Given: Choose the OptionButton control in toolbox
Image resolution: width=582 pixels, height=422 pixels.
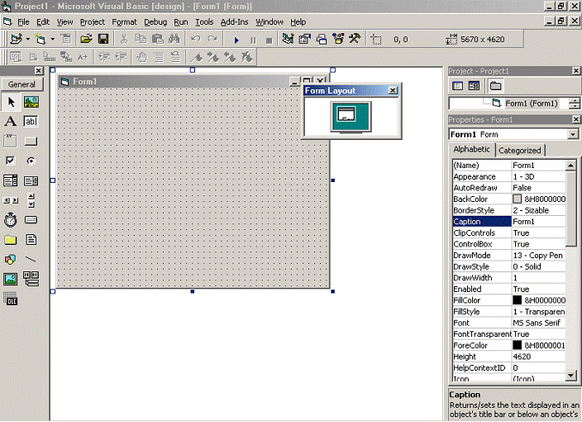Looking at the screenshot, I should tap(31, 161).
